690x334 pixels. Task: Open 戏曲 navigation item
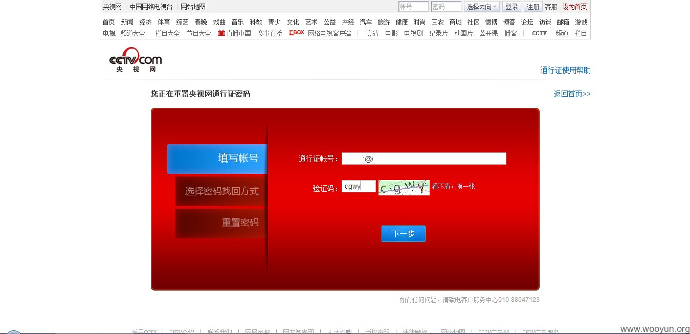pos(219,22)
